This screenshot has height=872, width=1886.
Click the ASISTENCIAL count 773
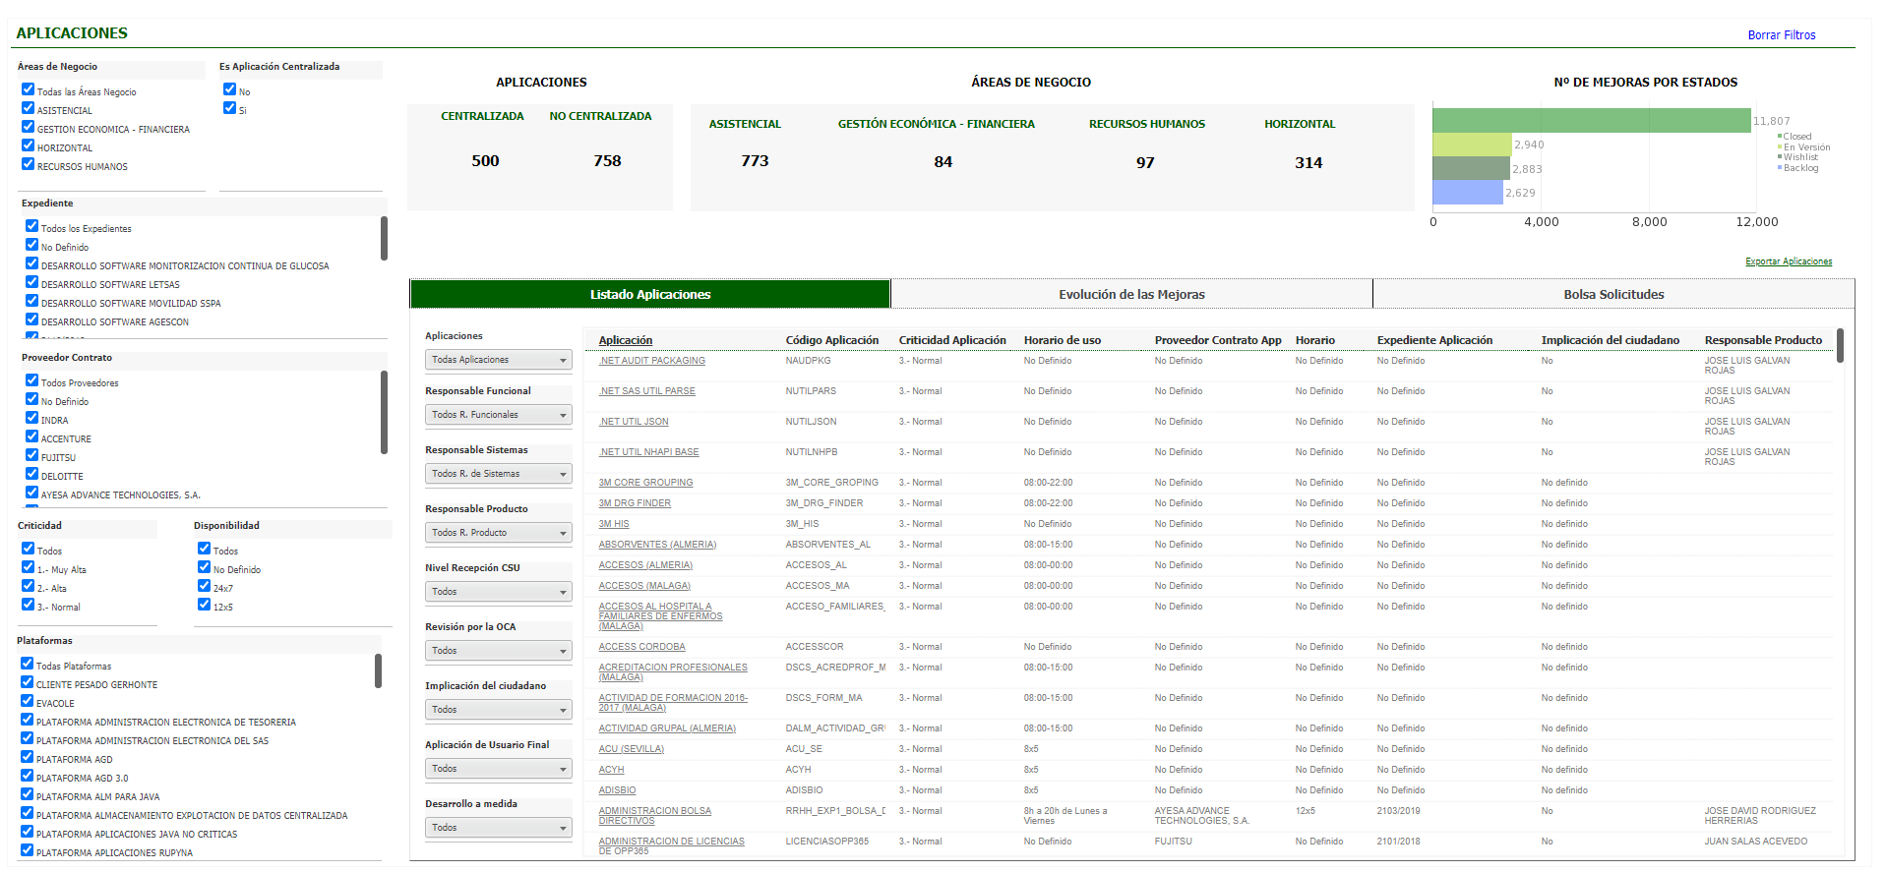(755, 161)
